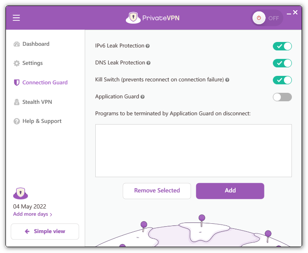Enable the Application Guard toggle
Screen dimensions: 308x253
click(x=282, y=97)
